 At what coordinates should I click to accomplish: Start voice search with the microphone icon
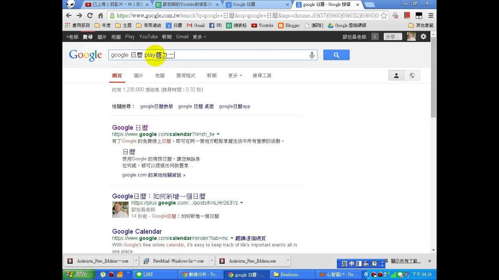(312, 55)
